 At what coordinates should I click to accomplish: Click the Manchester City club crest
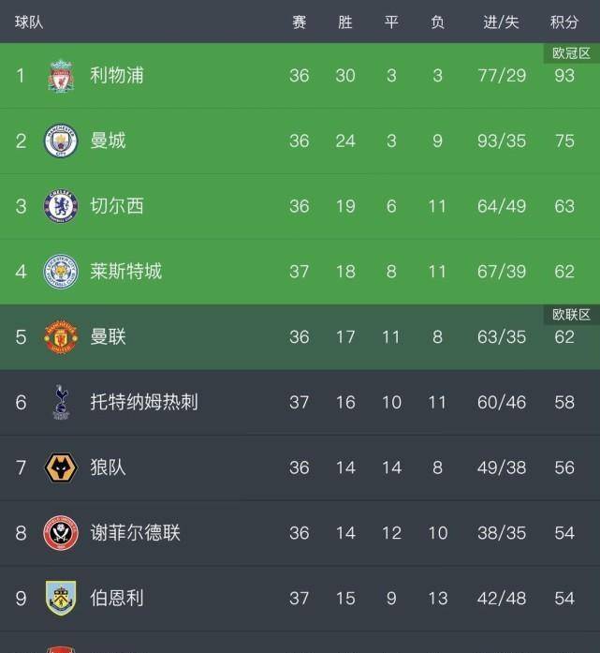pyautogui.click(x=62, y=141)
